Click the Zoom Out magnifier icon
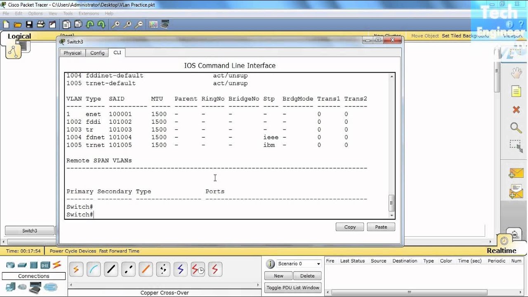 tap(139, 25)
